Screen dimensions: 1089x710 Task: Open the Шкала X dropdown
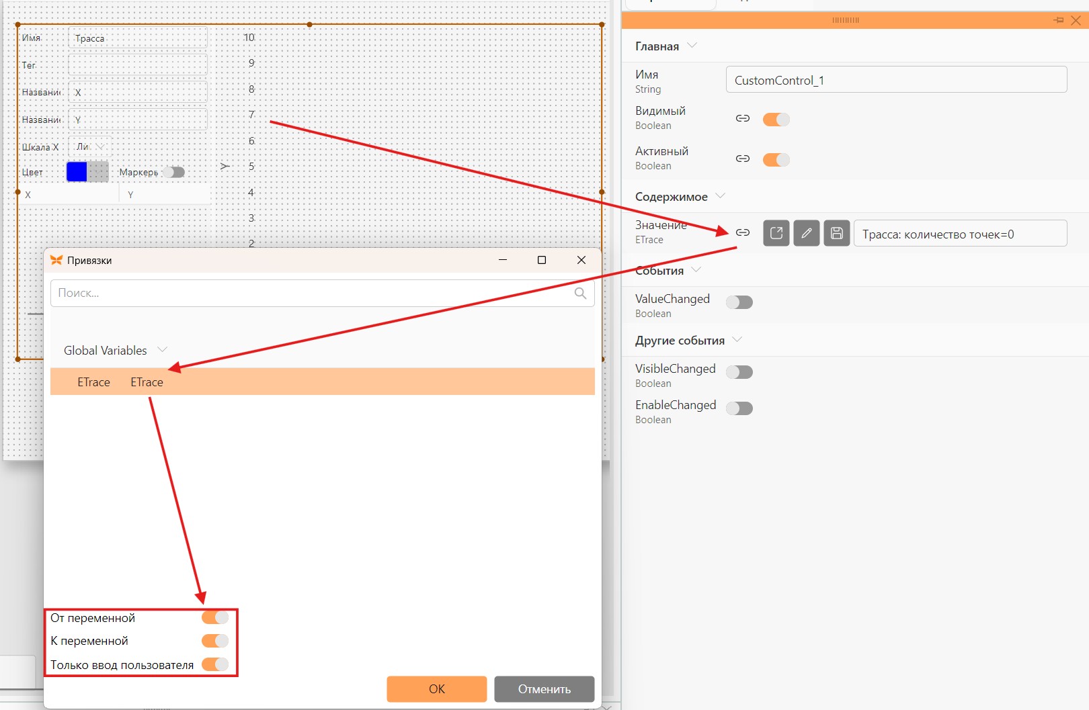click(90, 146)
